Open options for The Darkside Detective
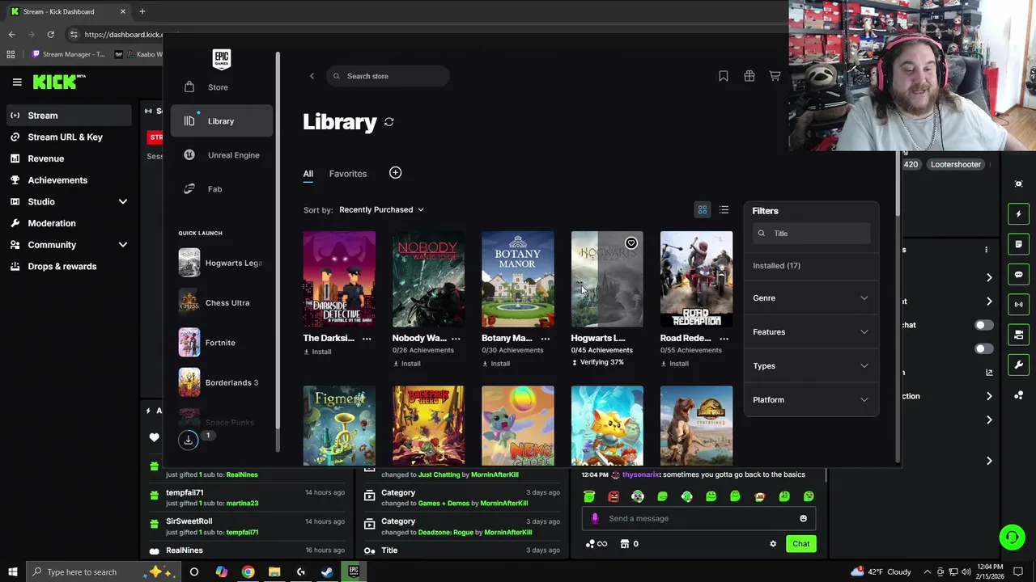This screenshot has width=1036, height=582. [x=367, y=339]
